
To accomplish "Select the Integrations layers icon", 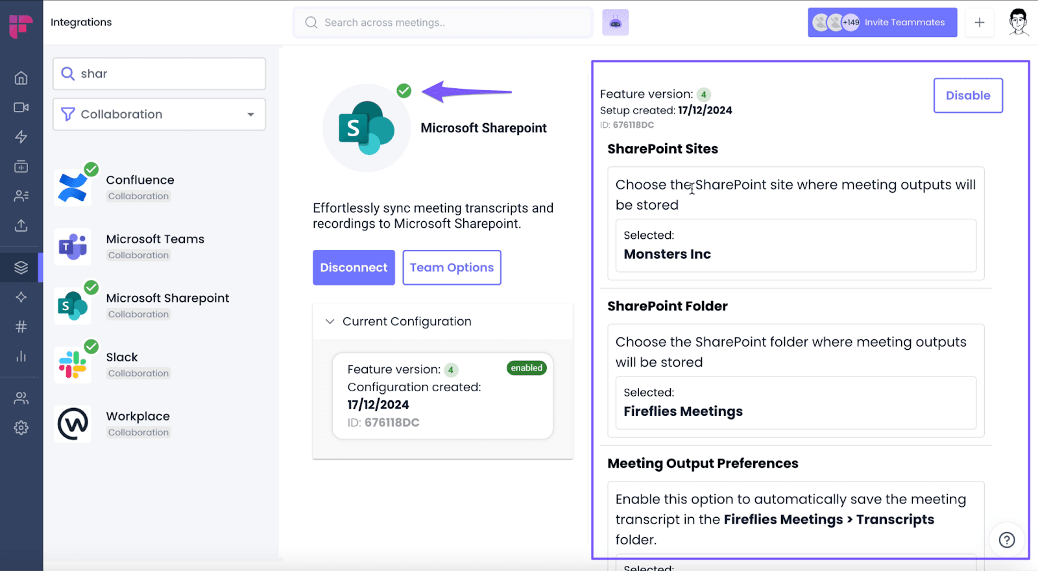I will coord(21,267).
